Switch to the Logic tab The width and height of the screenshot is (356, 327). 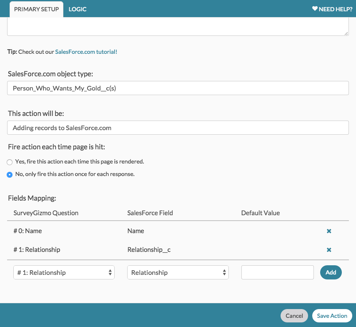(x=78, y=9)
